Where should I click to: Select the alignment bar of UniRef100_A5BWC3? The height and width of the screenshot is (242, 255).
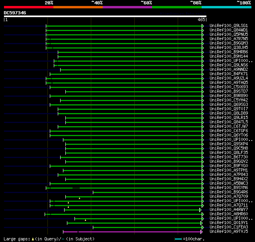[x=126, y=184]
